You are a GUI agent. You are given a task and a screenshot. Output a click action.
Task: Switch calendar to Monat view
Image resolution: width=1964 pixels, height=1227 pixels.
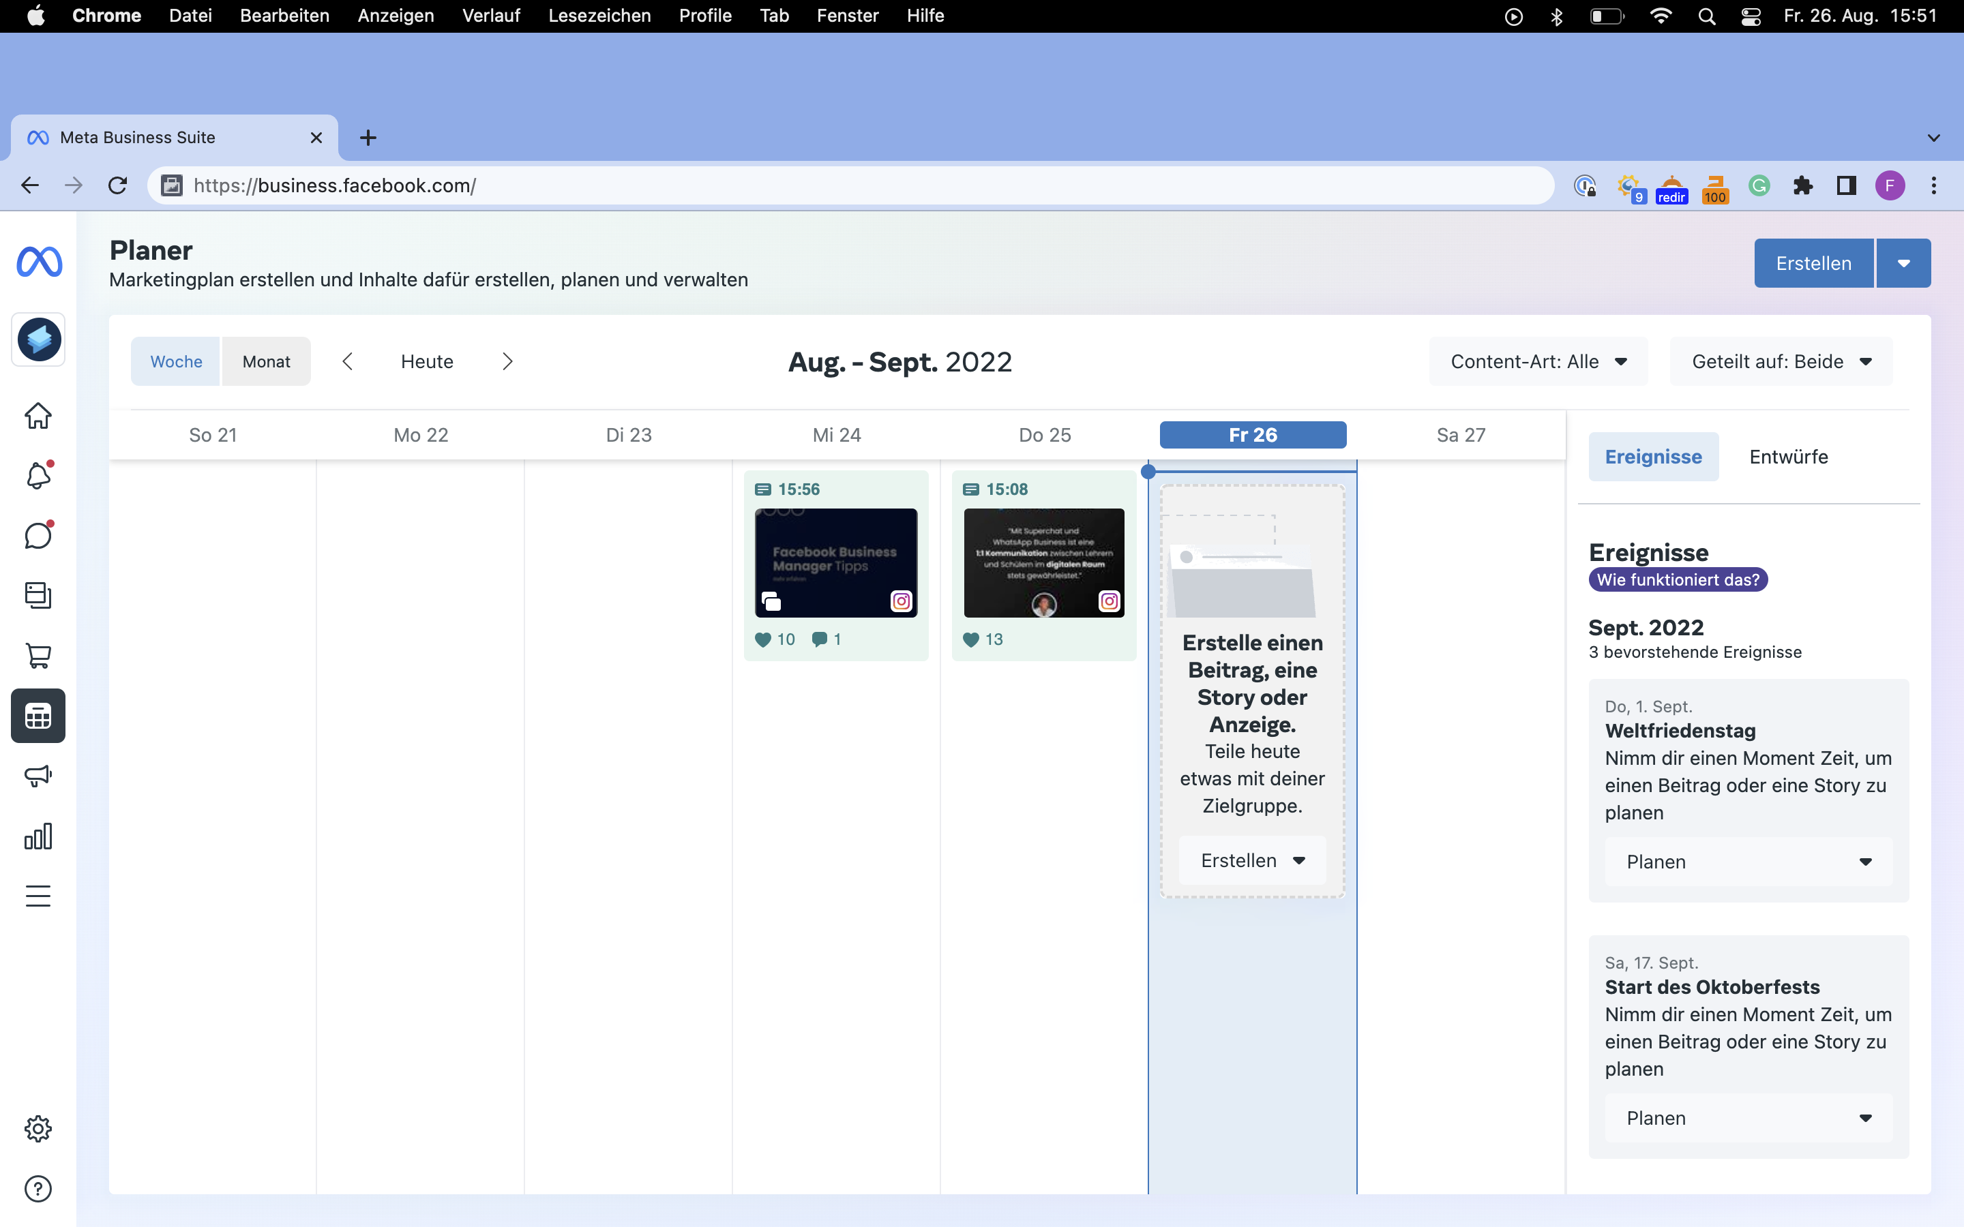(266, 362)
